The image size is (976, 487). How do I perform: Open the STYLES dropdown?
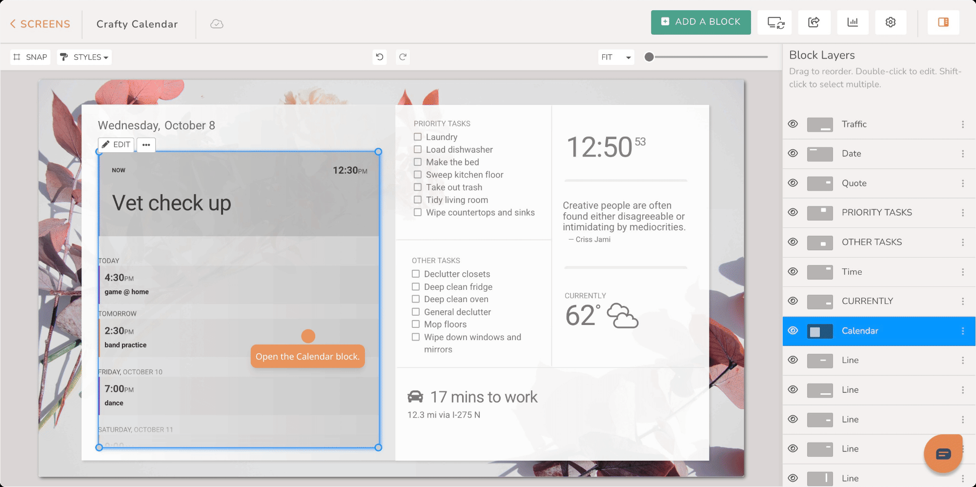pos(84,57)
